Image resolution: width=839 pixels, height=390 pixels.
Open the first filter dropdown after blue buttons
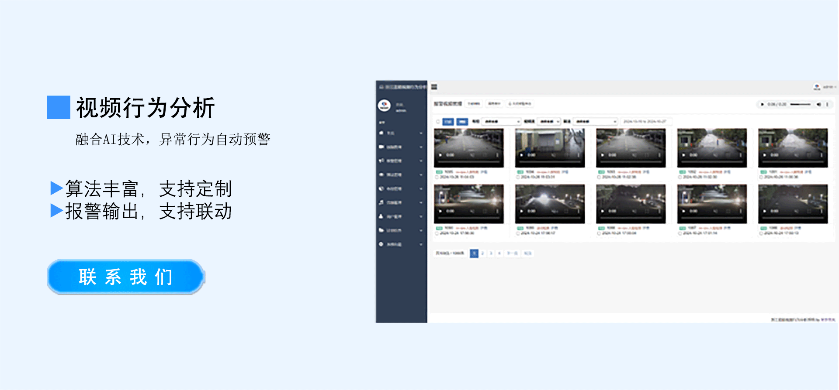click(x=502, y=122)
